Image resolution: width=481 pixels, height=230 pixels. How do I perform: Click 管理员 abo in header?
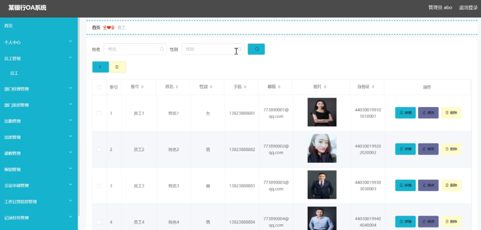440,8
